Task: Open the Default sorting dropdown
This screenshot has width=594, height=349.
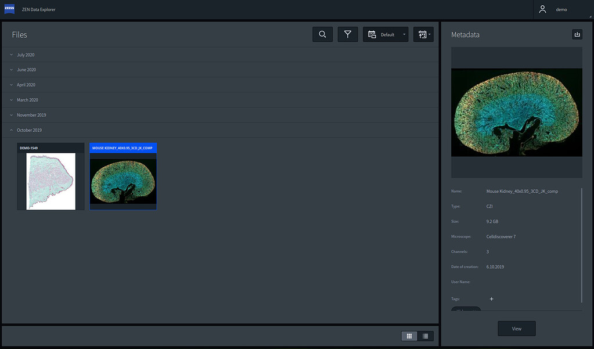Action: click(x=404, y=34)
